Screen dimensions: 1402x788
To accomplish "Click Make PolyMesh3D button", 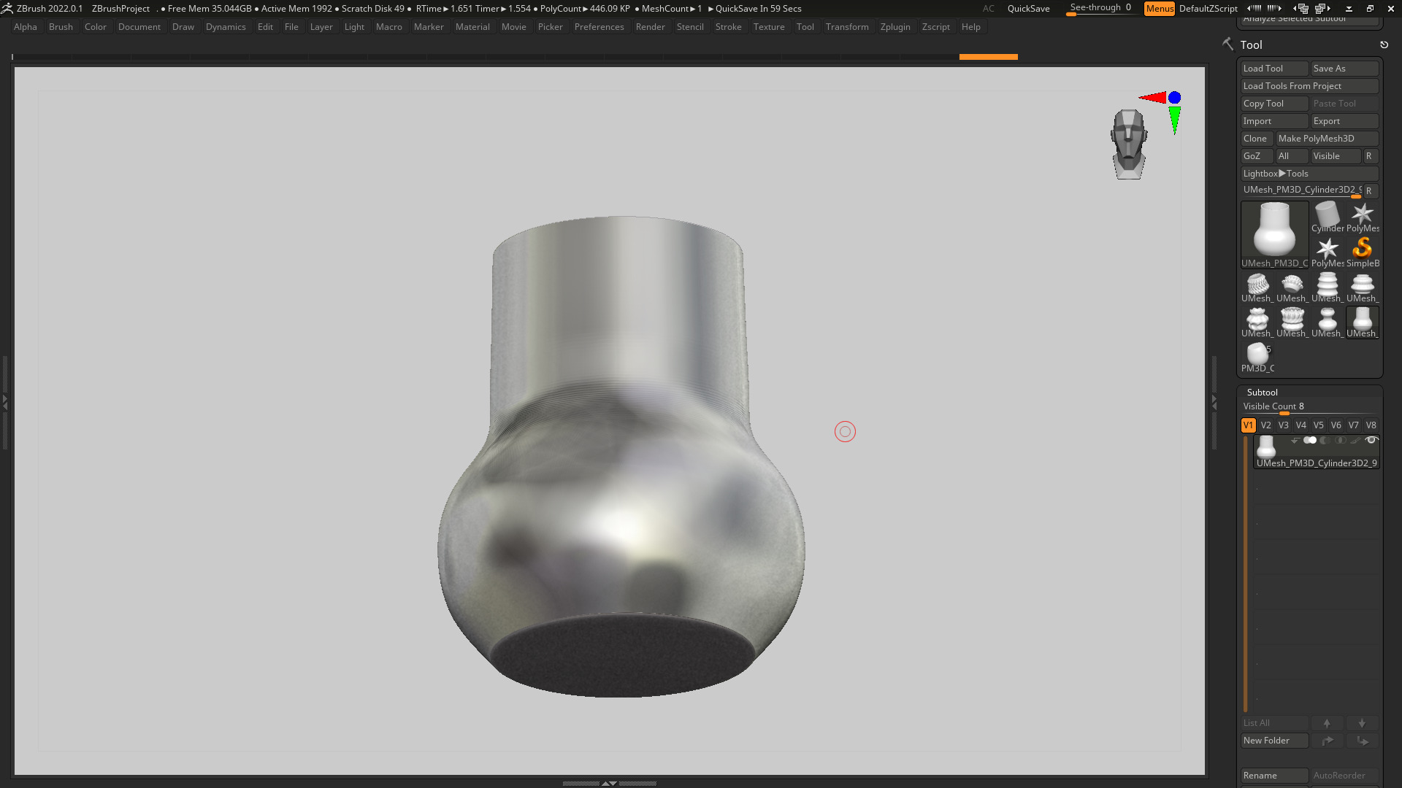I will point(1327,139).
